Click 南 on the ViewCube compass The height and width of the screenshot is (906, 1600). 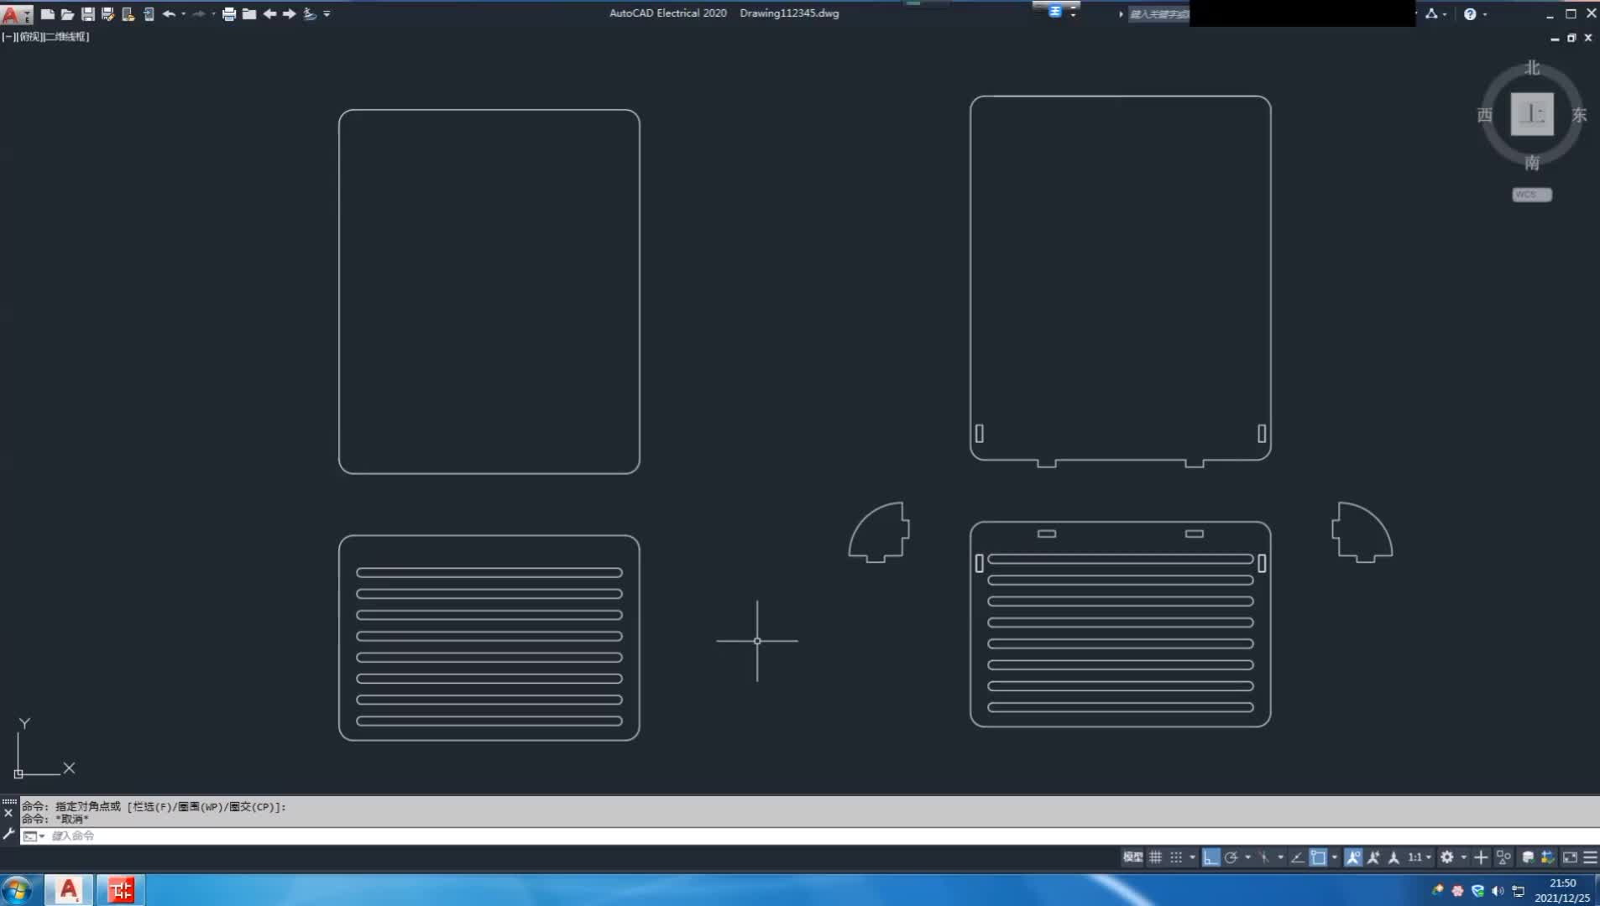1532,163
